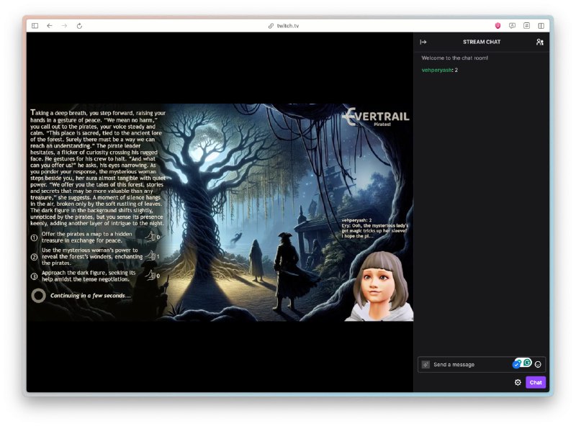This screenshot has height=426, width=576.
Task: Collapse the stream chat panel
Action: [423, 42]
